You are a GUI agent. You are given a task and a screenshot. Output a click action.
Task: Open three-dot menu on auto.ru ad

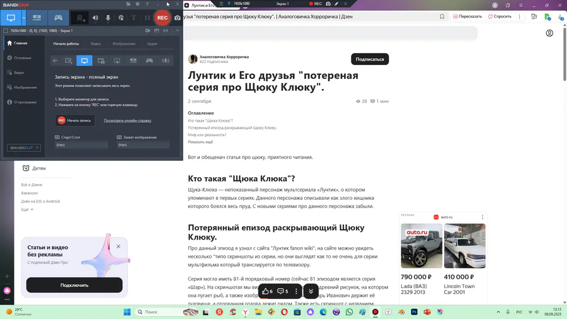[x=482, y=217]
